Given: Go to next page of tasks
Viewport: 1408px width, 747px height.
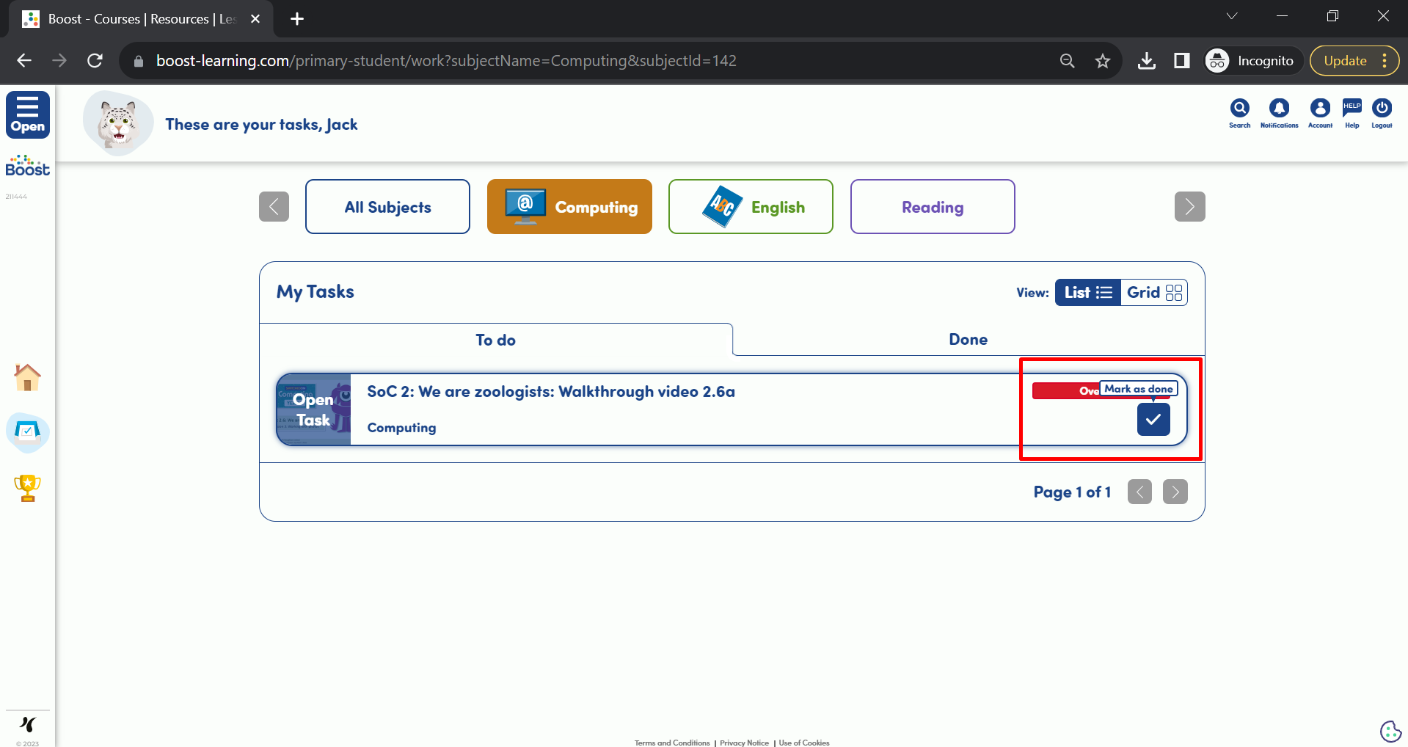Looking at the screenshot, I should (x=1175, y=492).
